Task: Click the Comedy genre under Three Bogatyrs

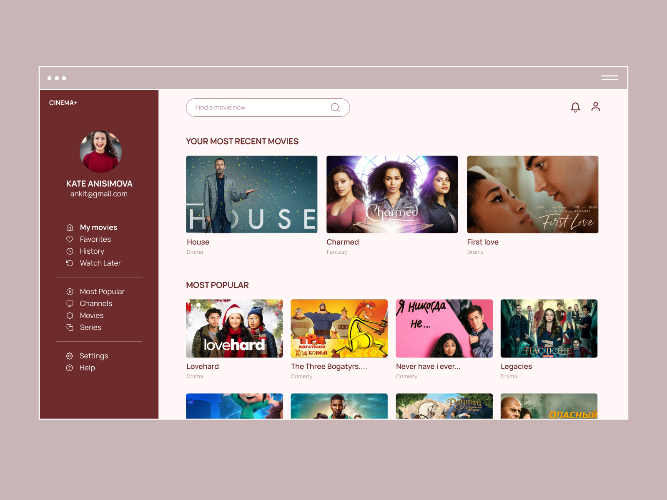Action: click(301, 376)
